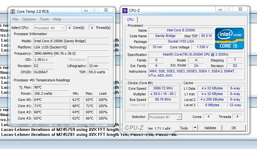Click the Bus Speed value 99.76 MHz
Screen dimensions: 257x149
(163, 100)
